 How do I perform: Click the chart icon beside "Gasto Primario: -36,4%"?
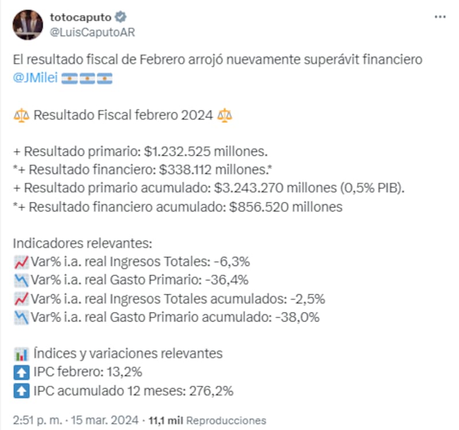21,280
